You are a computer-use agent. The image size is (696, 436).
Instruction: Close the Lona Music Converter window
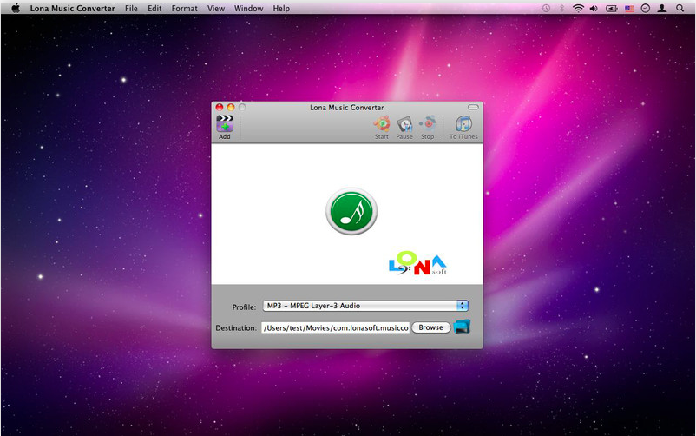click(220, 107)
